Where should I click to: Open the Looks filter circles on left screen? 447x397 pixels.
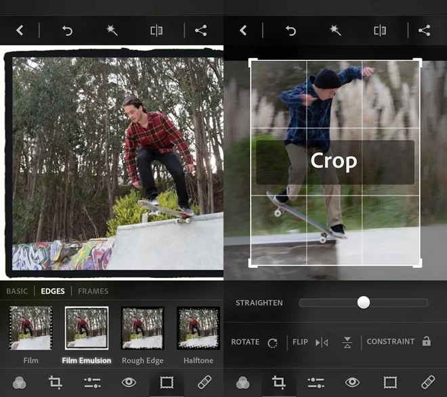(19, 383)
